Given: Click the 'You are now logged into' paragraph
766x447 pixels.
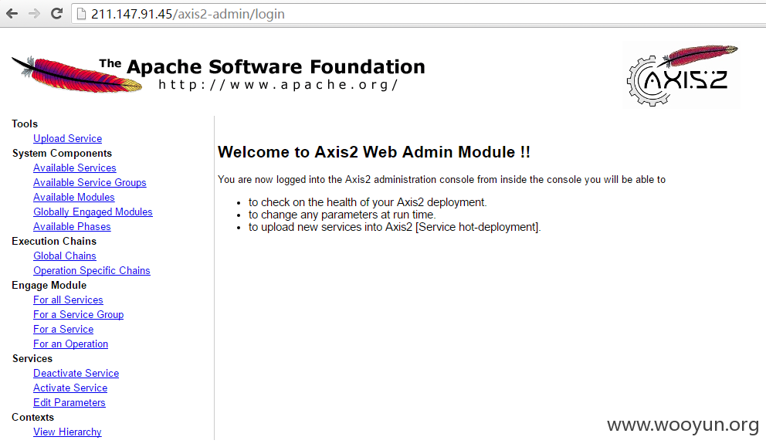Looking at the screenshot, I should 442,180.
